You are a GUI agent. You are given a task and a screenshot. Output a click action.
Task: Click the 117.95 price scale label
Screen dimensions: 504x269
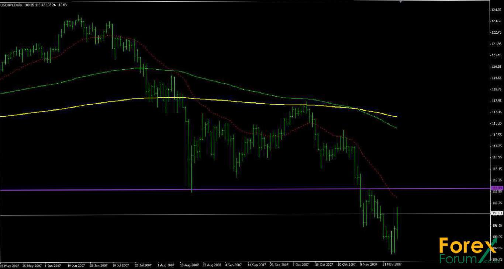tap(497, 101)
